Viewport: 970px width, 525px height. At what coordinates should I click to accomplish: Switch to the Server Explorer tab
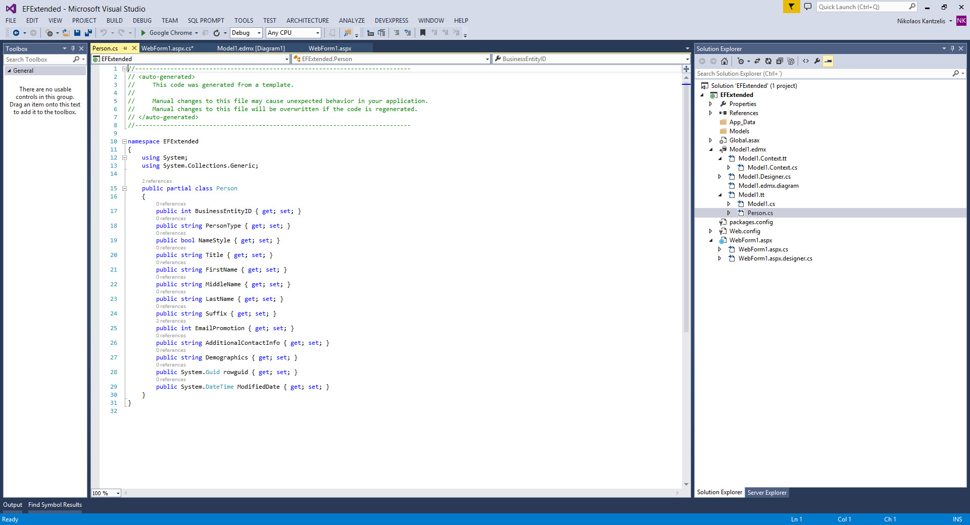767,493
